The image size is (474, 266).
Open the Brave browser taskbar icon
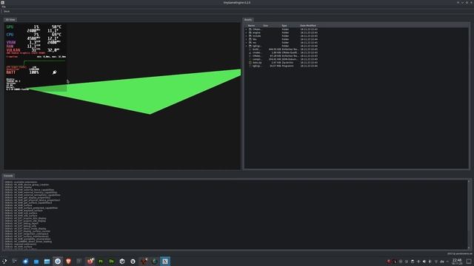coord(68,261)
